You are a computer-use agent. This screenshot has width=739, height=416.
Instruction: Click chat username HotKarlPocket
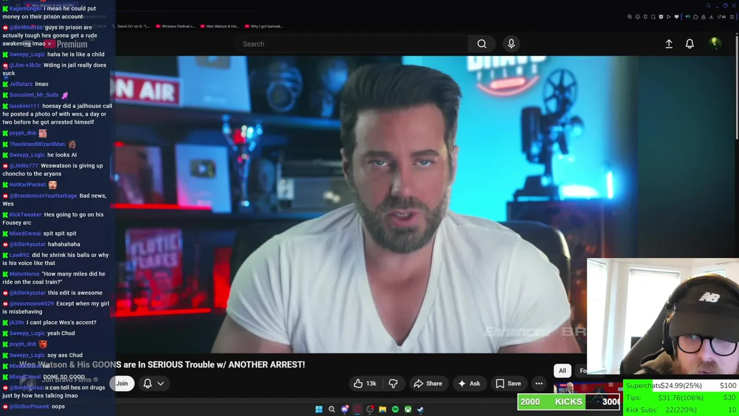(27, 185)
